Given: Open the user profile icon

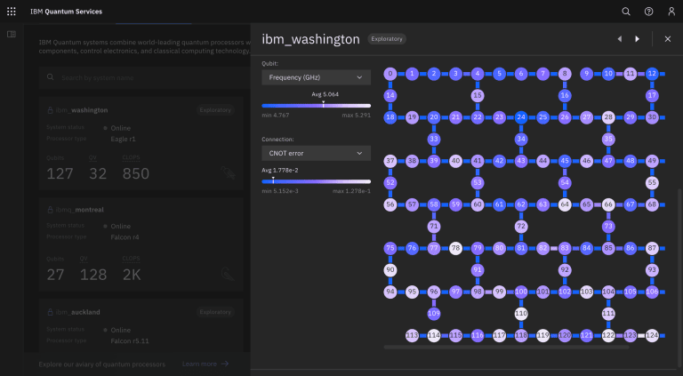Looking at the screenshot, I should click(x=671, y=12).
